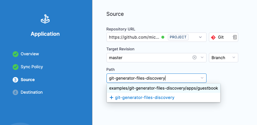Click the Overview green checkmark icon

pos(16,54)
